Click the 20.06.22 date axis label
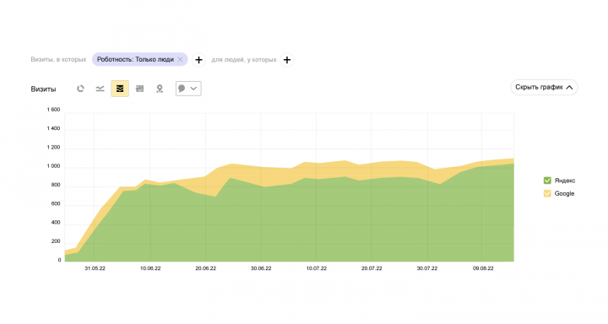This screenshot has height=324, width=608. coord(205,268)
